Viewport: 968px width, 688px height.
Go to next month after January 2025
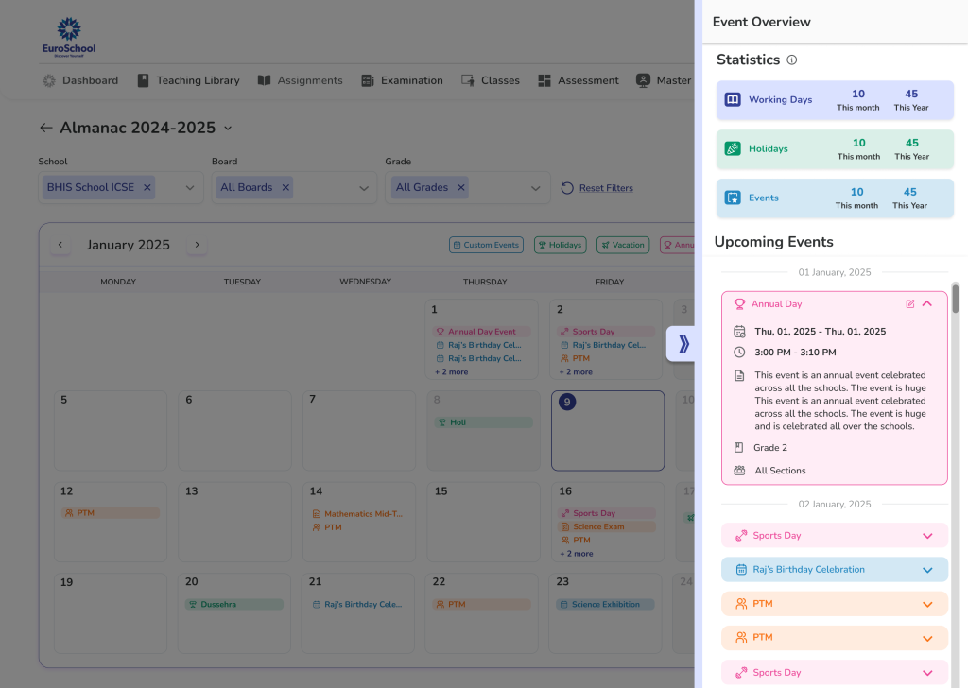(197, 245)
